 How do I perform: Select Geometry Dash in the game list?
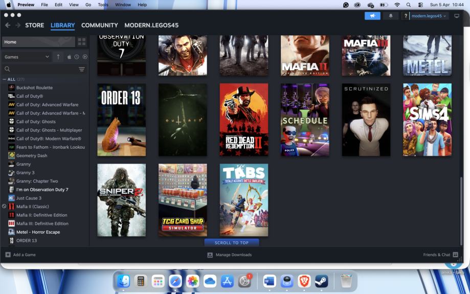tap(32, 155)
